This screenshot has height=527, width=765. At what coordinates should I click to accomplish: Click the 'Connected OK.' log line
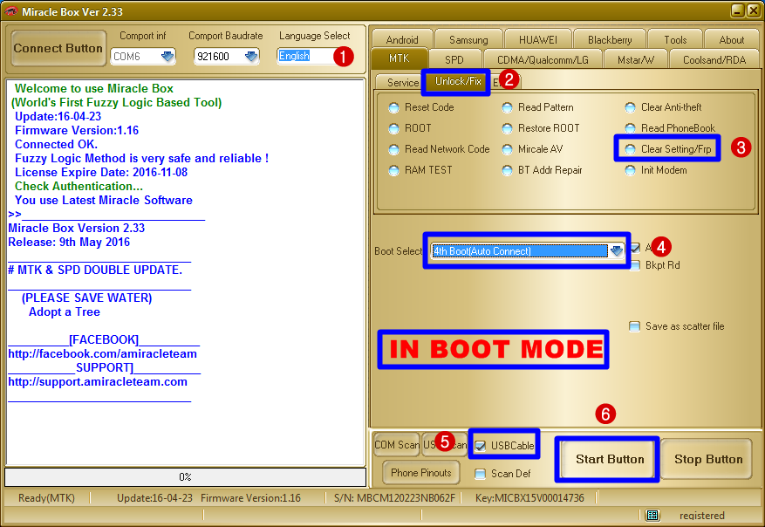coord(56,145)
